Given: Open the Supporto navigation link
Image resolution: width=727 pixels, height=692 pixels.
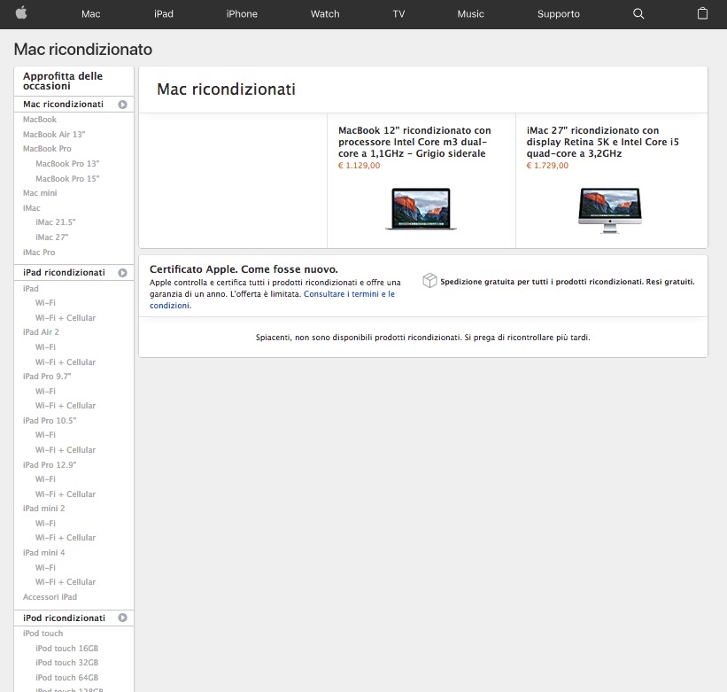Looking at the screenshot, I should tap(558, 14).
